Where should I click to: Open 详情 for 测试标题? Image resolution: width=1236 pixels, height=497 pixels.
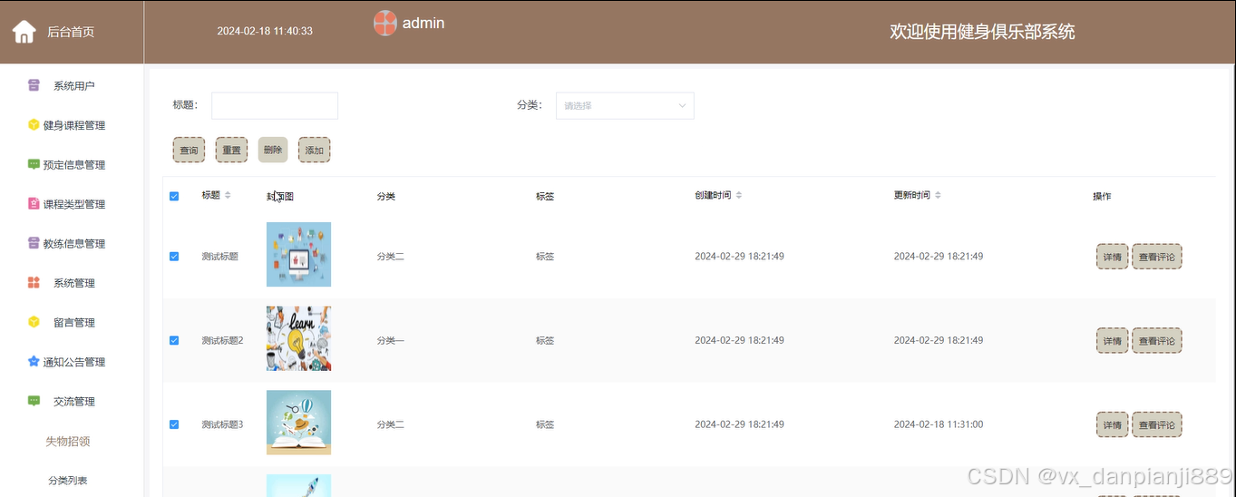[1112, 257]
